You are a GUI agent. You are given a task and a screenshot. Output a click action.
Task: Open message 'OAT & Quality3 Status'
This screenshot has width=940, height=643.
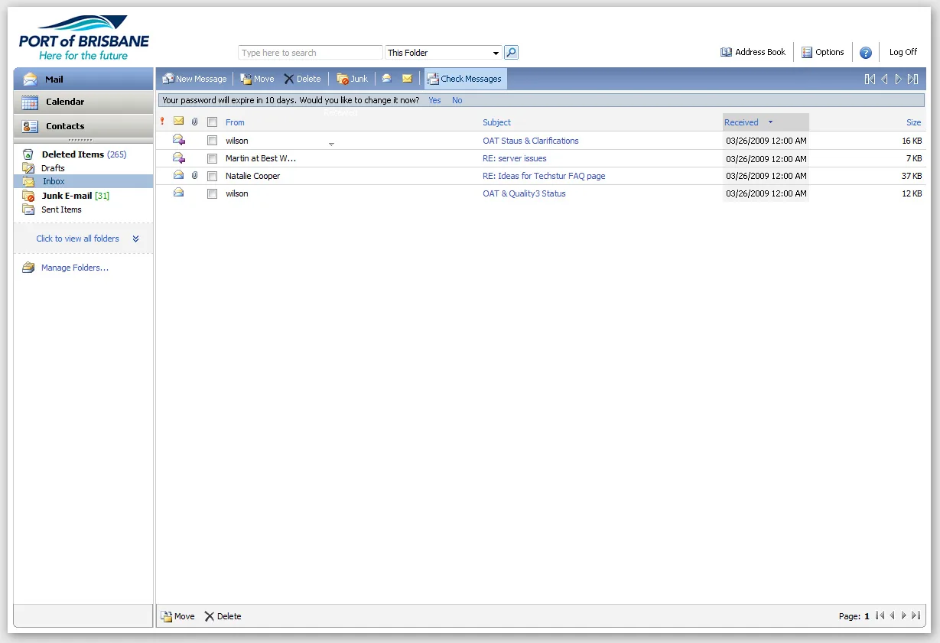(x=524, y=193)
